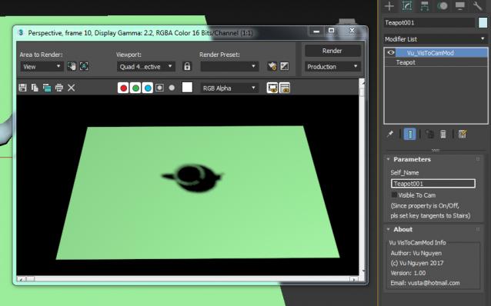This screenshot has width=491, height=306.
Task: Open the RGB Alpha channel dropdown
Action: point(229,88)
